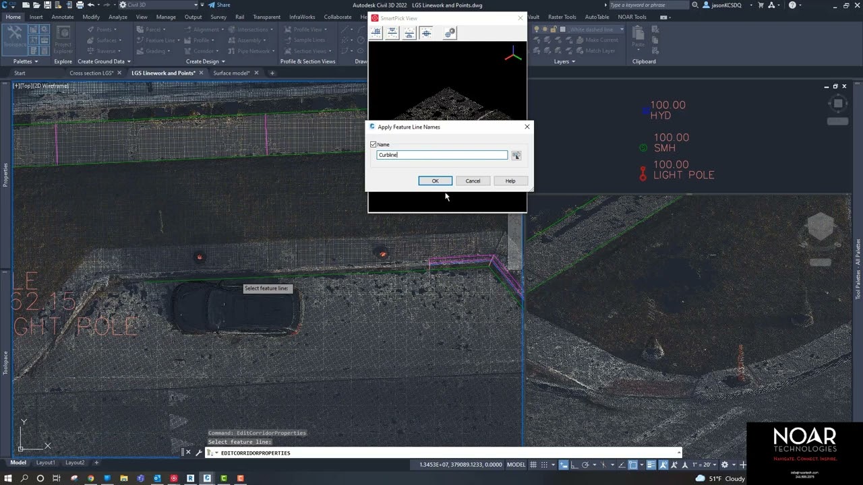Image resolution: width=863 pixels, height=485 pixels.
Task: Click the first SmartPick View toolbar icon
Action: [x=376, y=32]
